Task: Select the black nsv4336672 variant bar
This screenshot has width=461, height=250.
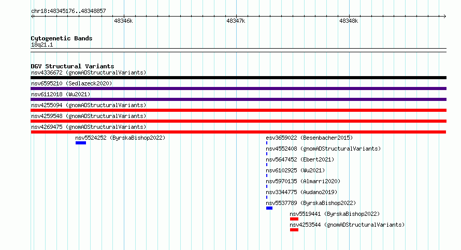Action: click(x=238, y=78)
